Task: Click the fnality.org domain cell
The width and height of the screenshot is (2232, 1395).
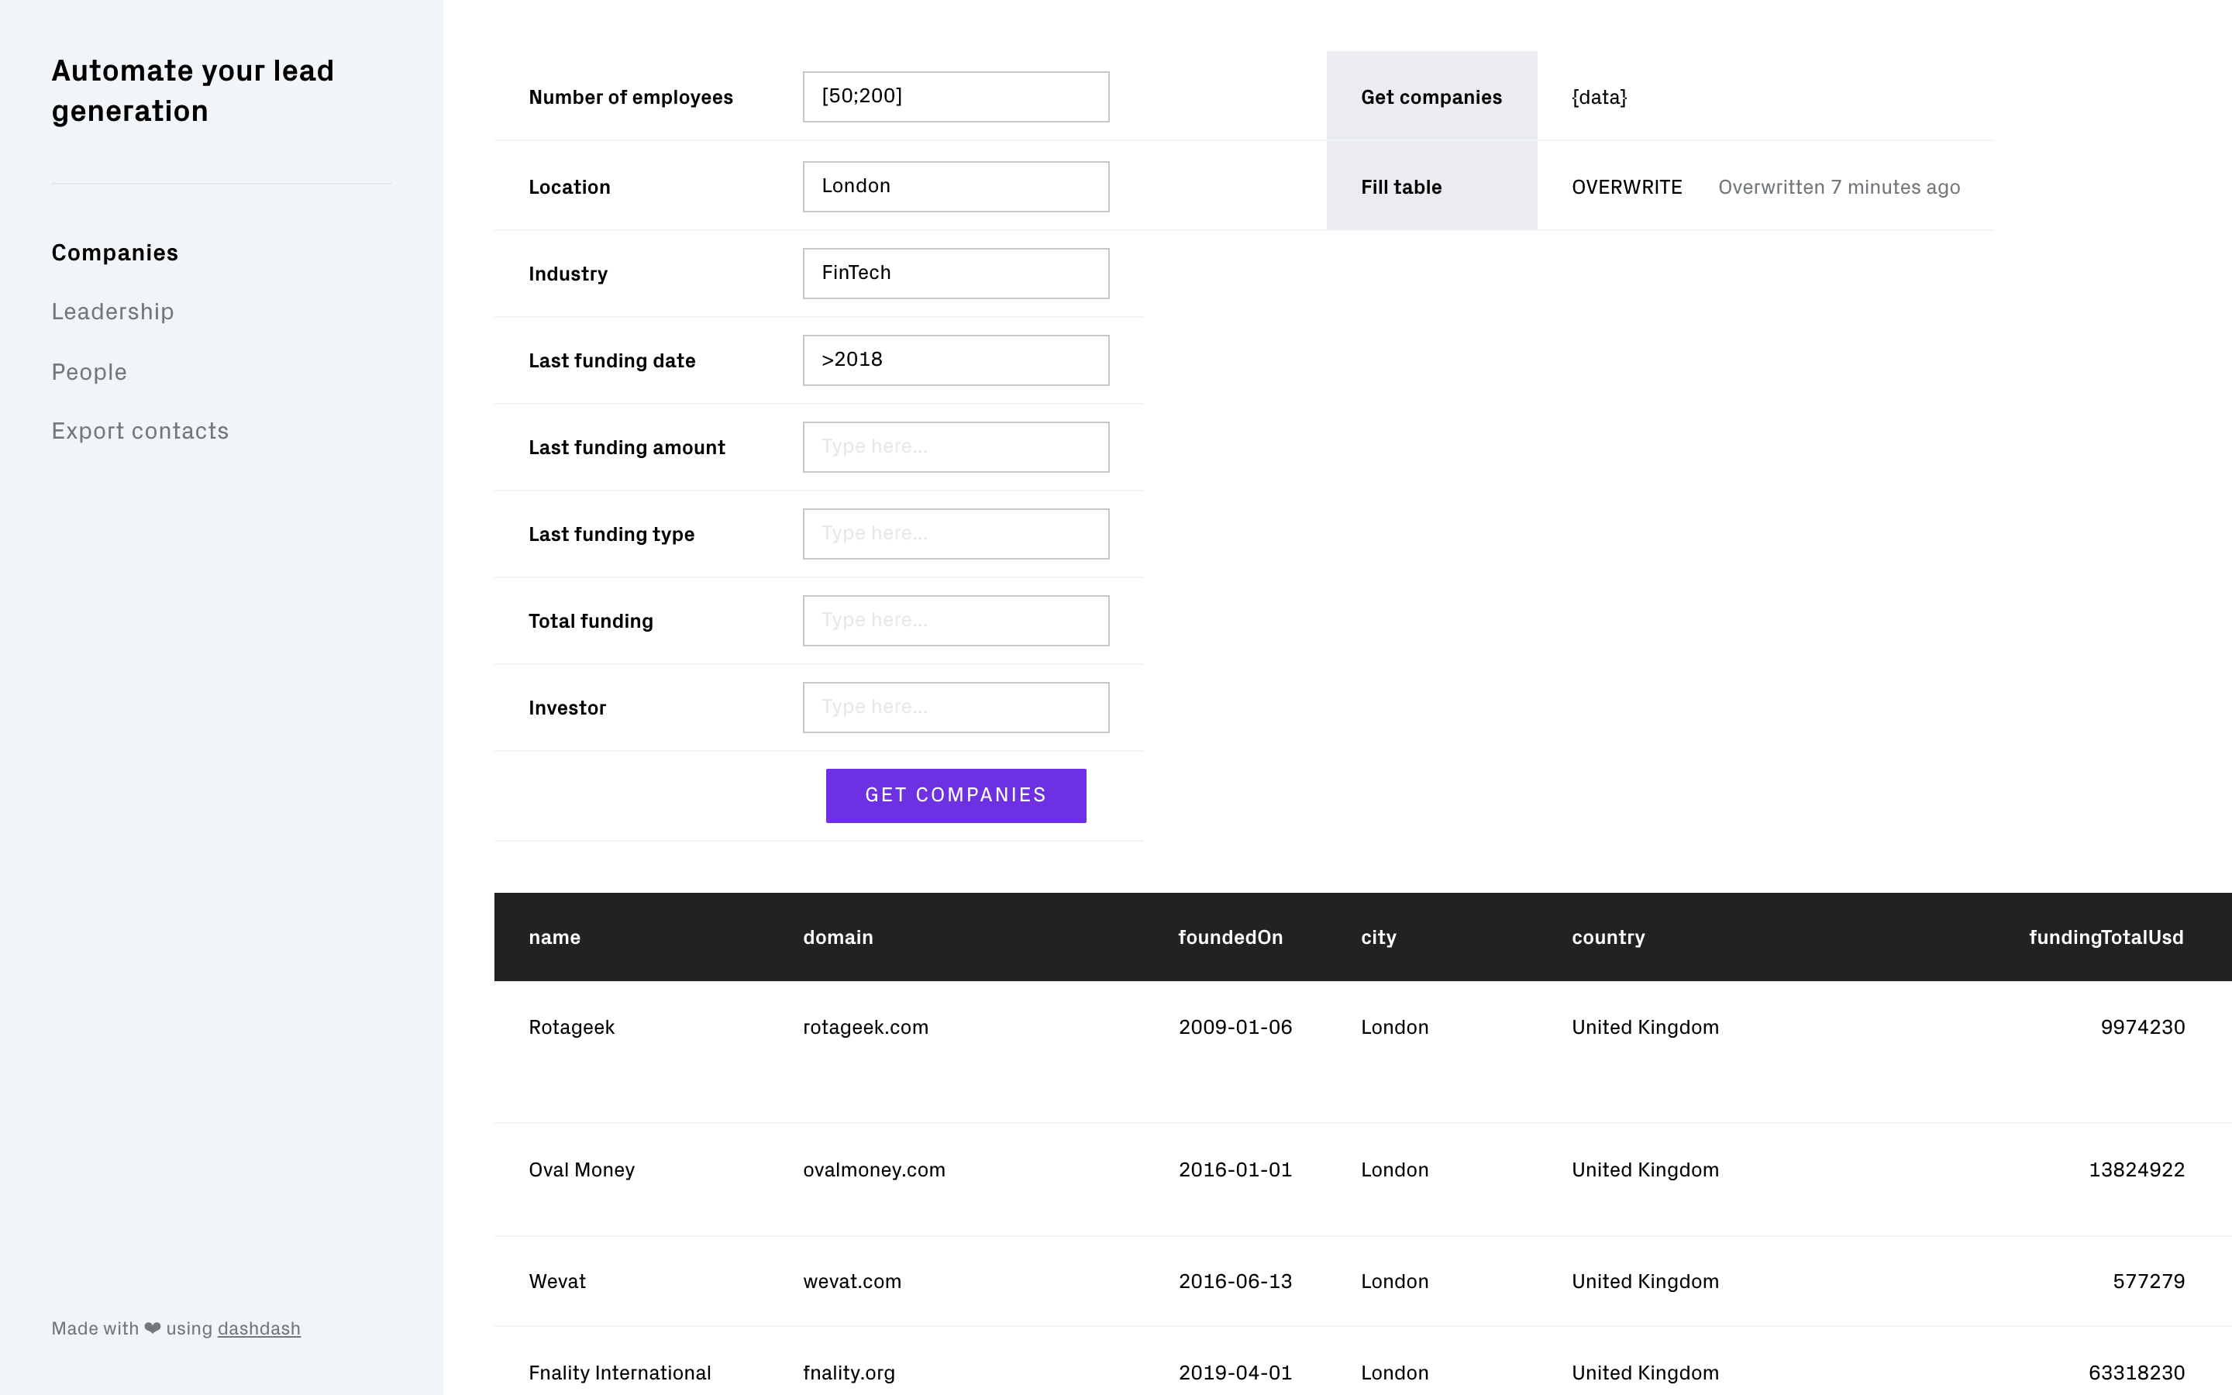Action: 849,1373
